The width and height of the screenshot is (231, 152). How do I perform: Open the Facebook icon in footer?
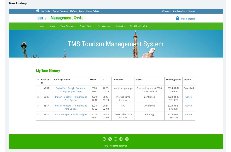click(104, 139)
